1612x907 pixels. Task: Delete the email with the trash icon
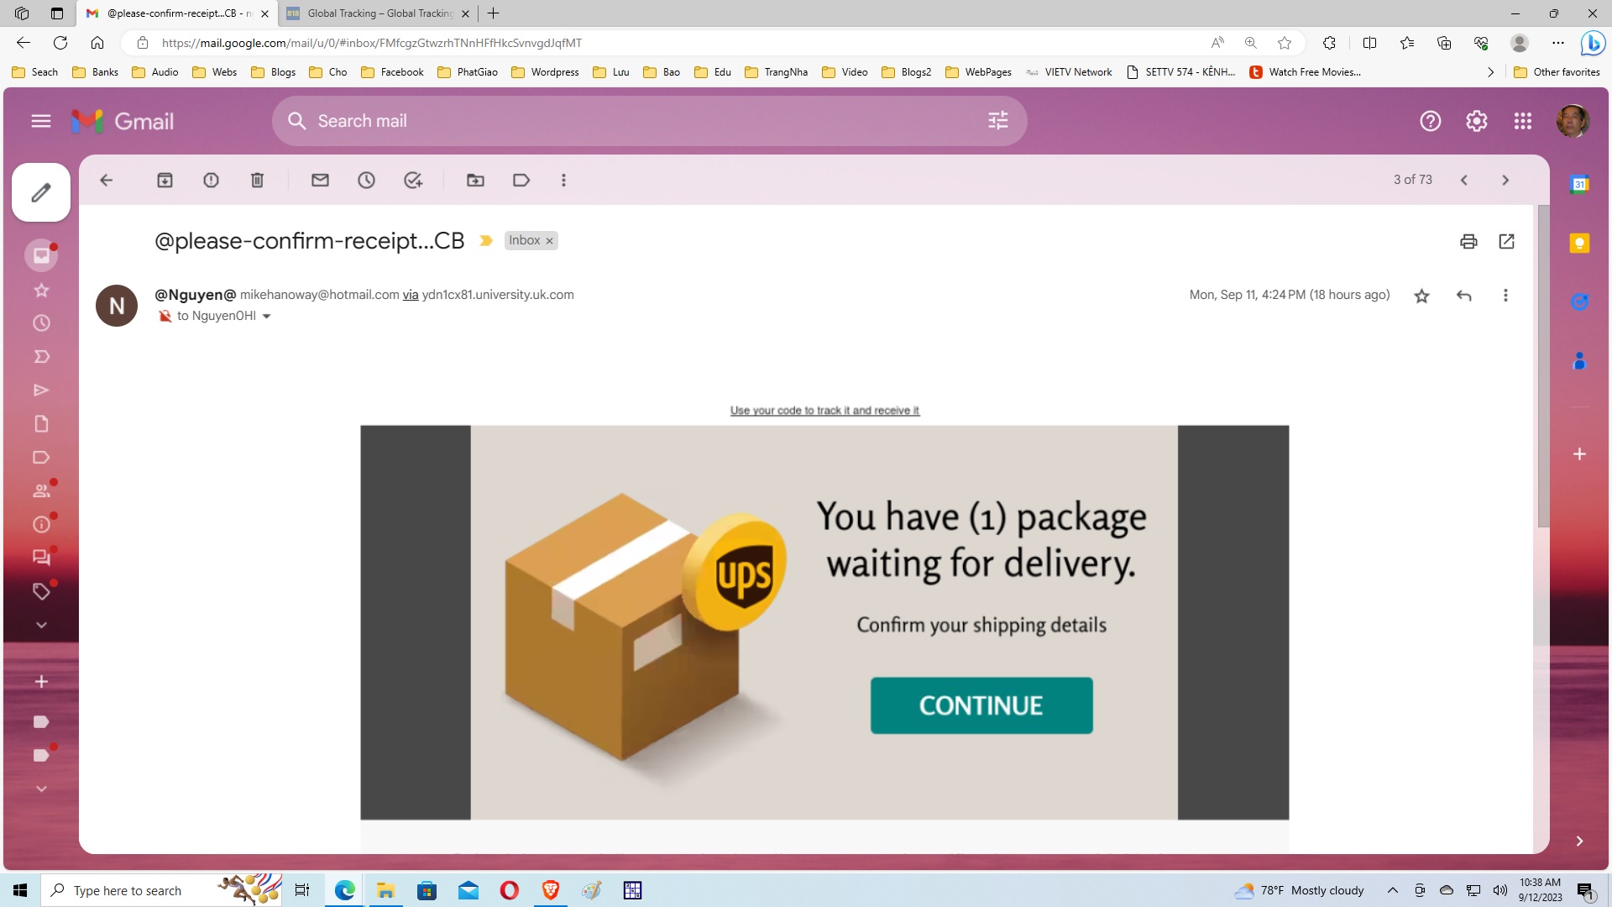tap(257, 180)
